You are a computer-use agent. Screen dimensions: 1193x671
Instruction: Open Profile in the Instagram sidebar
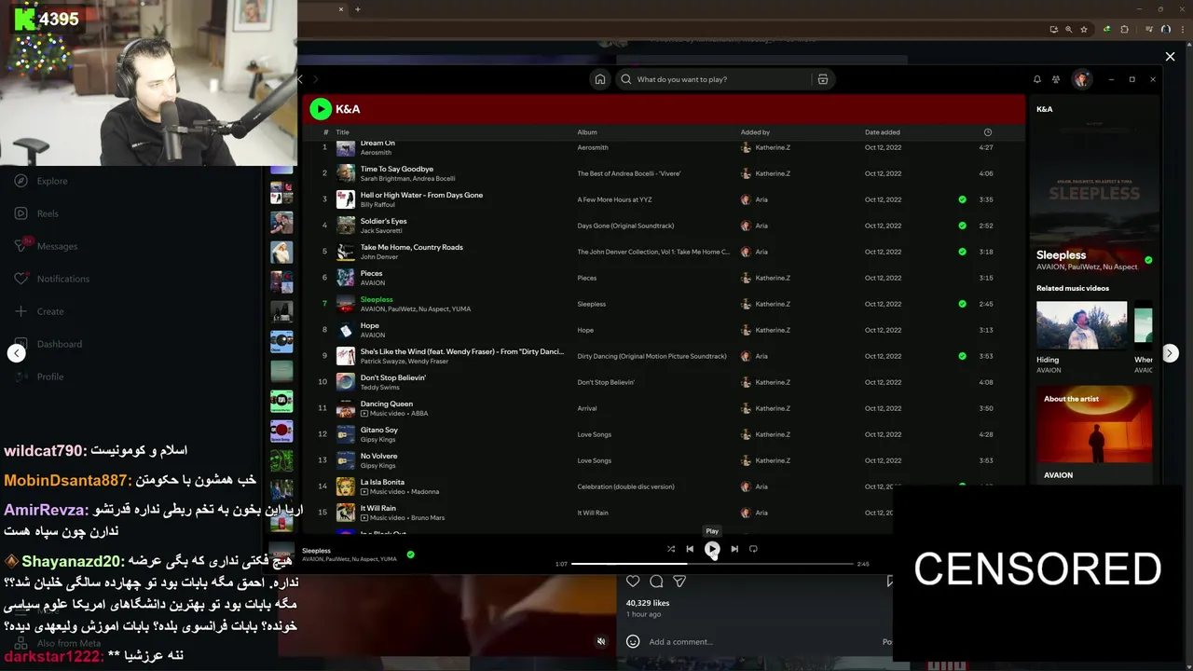pyautogui.click(x=39, y=377)
